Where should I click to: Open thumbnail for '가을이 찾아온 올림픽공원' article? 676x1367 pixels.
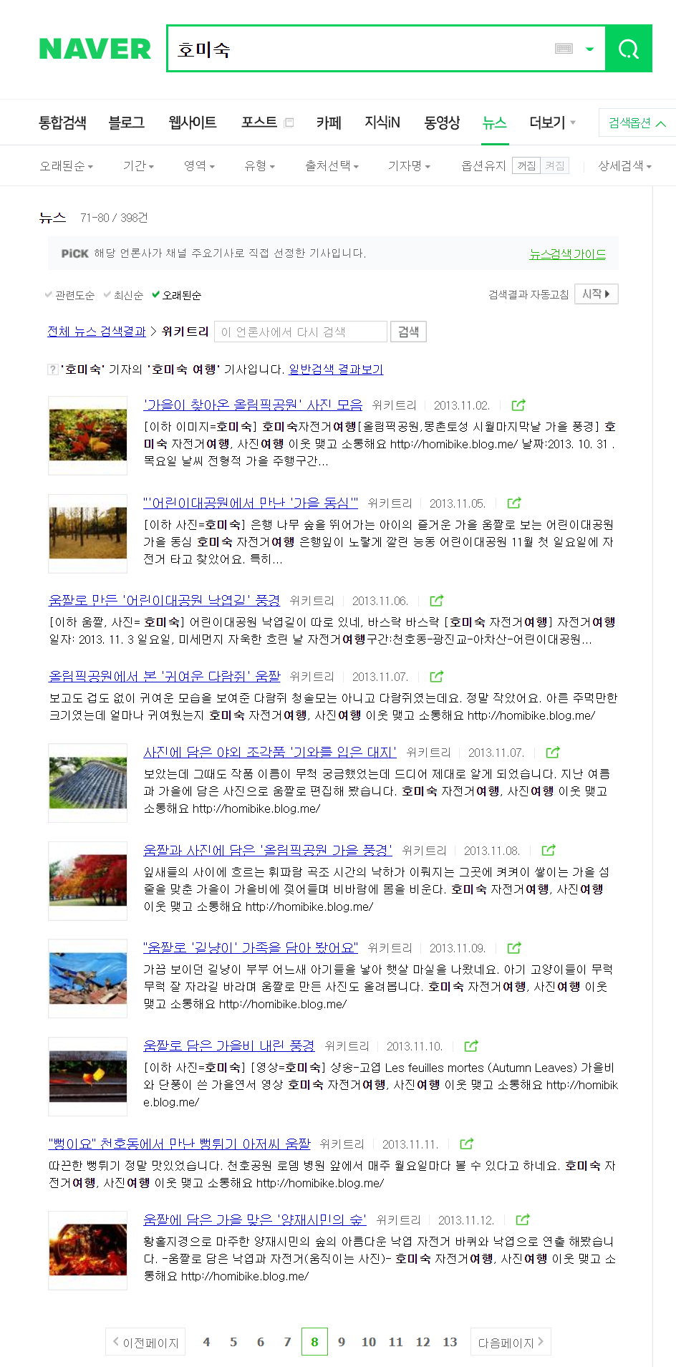point(87,435)
